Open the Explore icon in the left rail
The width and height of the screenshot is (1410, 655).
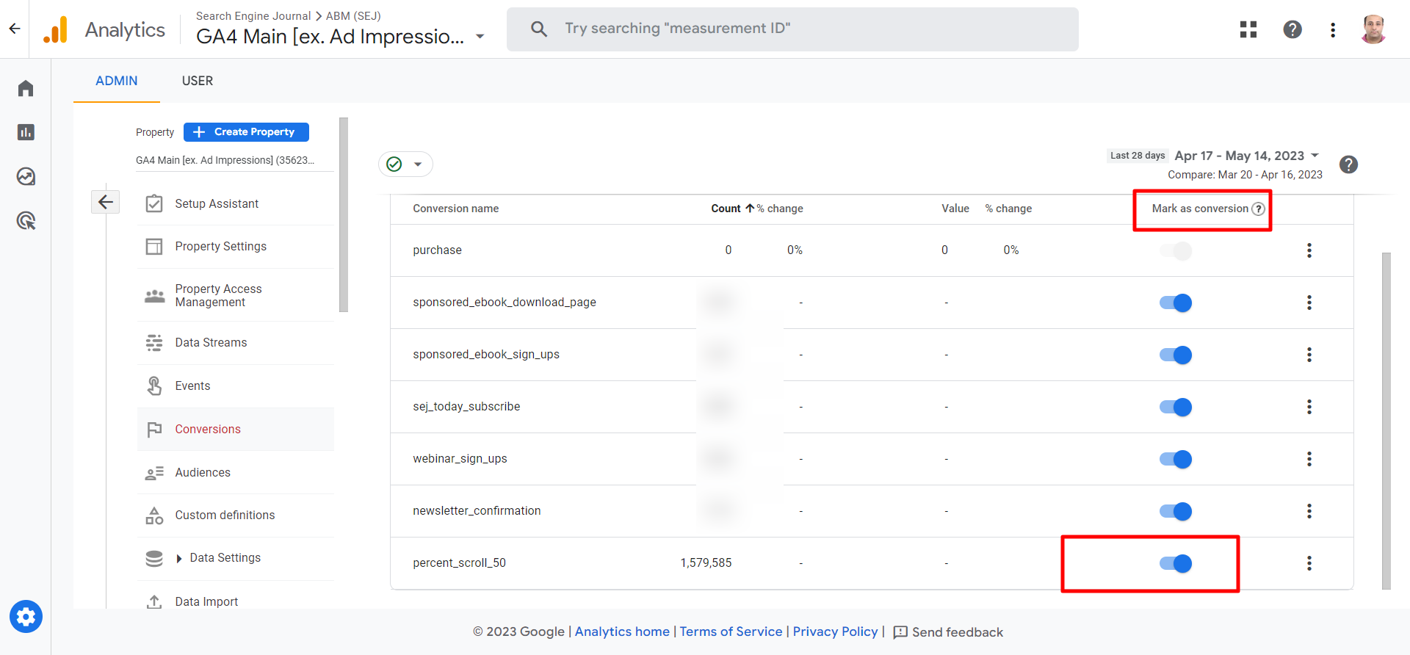click(26, 176)
